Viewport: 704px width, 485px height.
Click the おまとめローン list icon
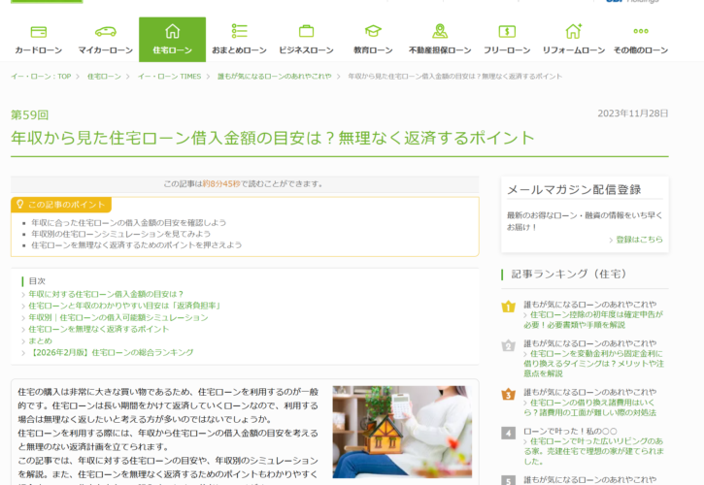point(239,31)
